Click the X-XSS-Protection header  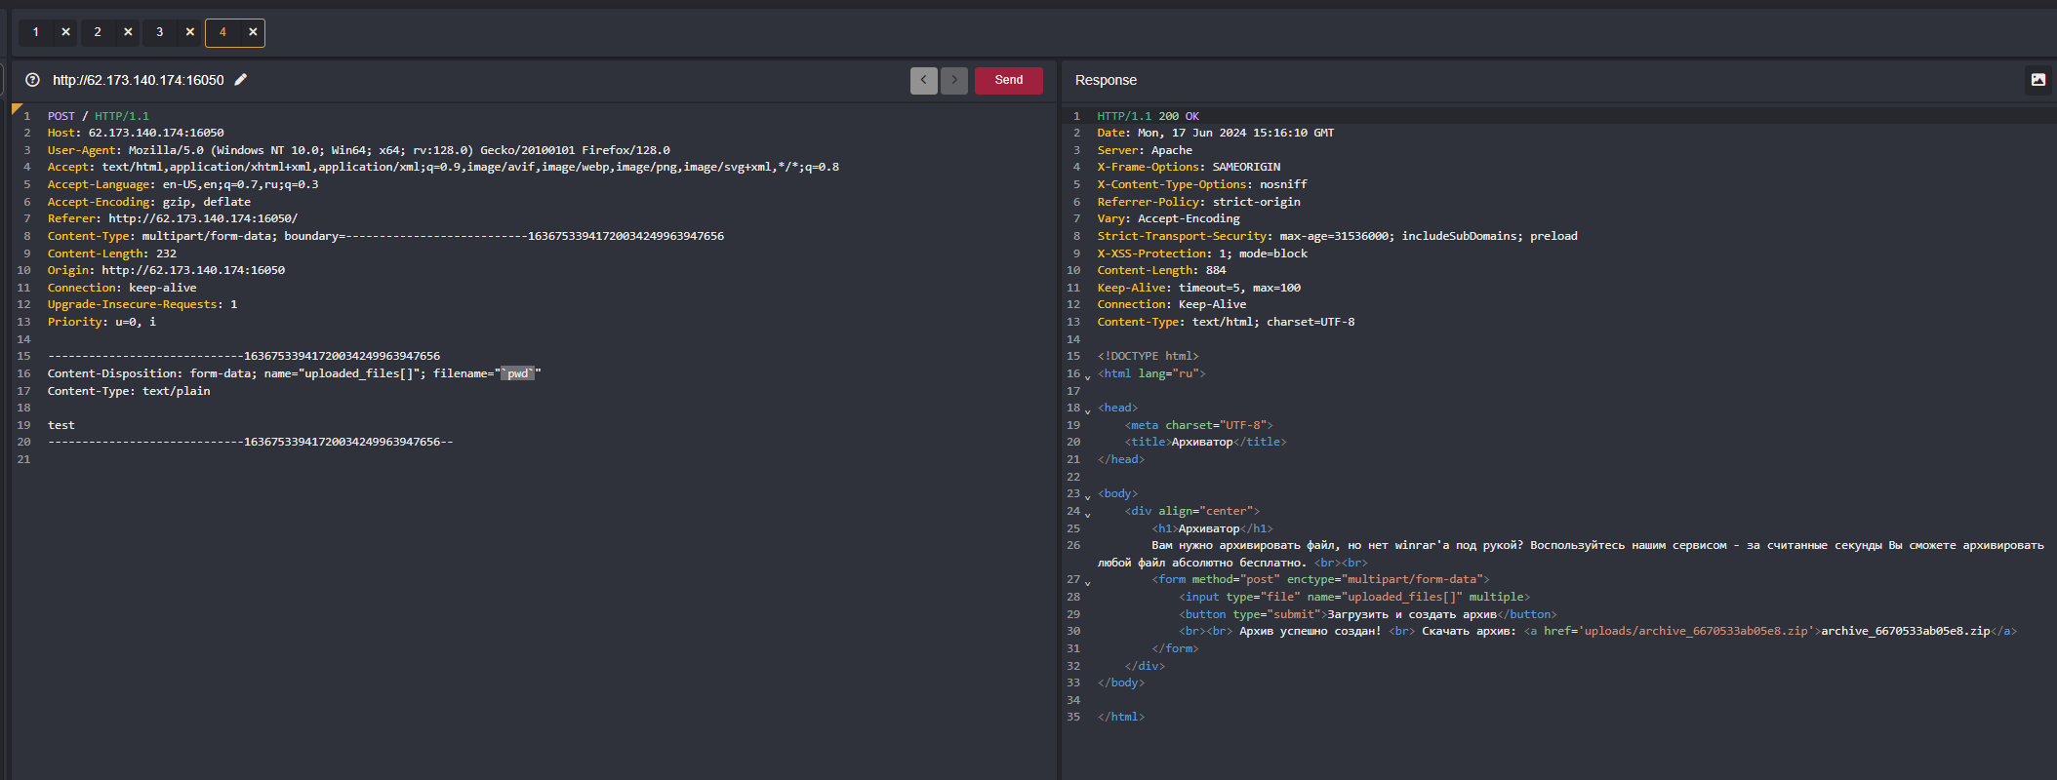click(x=1202, y=253)
